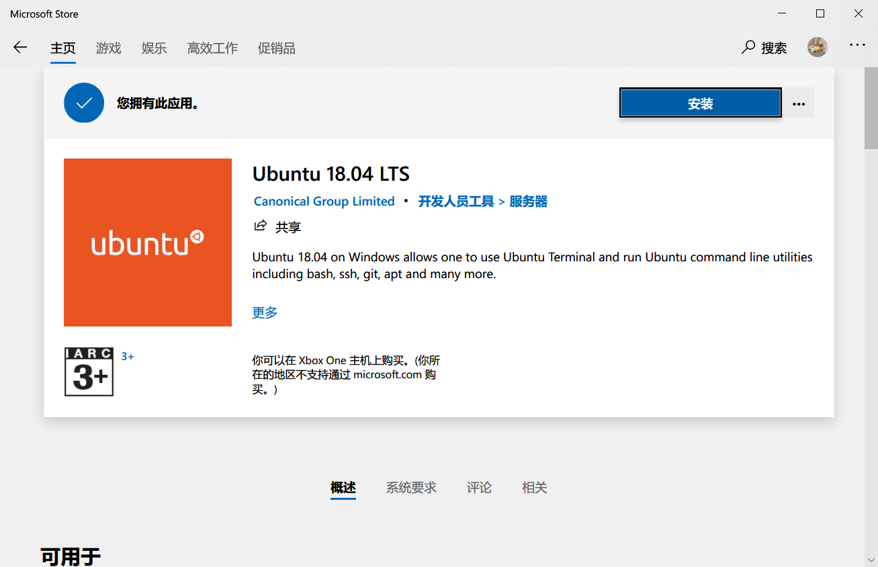Switch to the 娱乐 tab
This screenshot has height=567, width=878.
coord(155,48)
